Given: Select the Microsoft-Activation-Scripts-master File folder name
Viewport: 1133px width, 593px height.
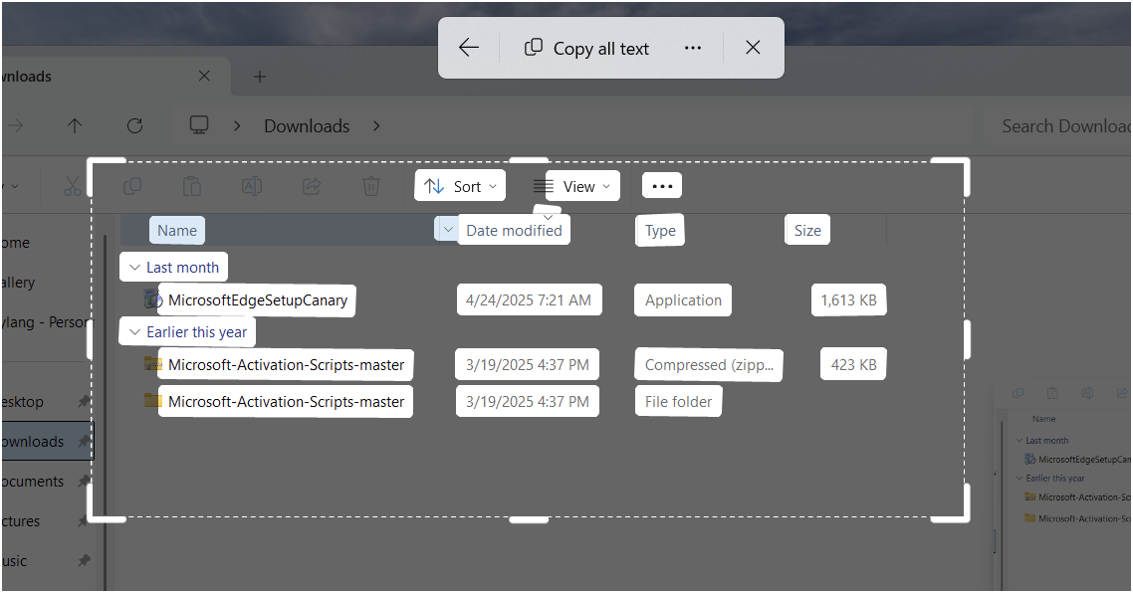Looking at the screenshot, I should tap(286, 402).
